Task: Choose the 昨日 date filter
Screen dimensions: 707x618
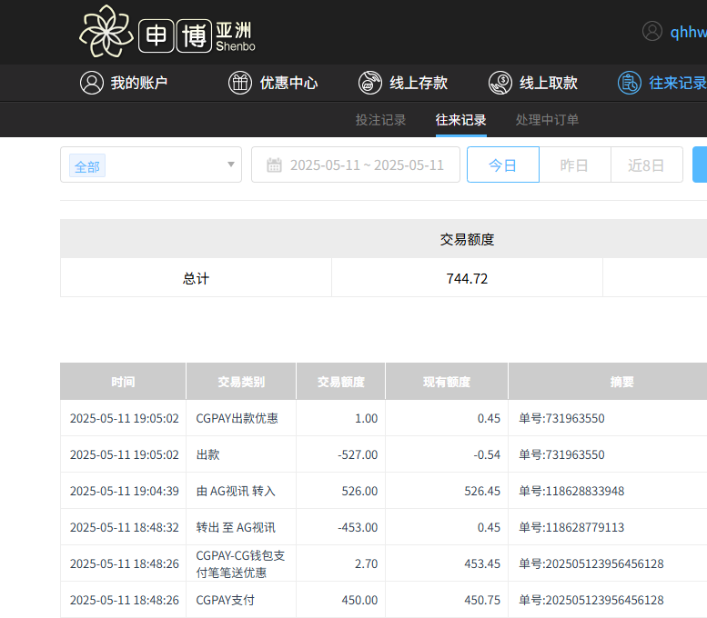Action: coord(574,165)
